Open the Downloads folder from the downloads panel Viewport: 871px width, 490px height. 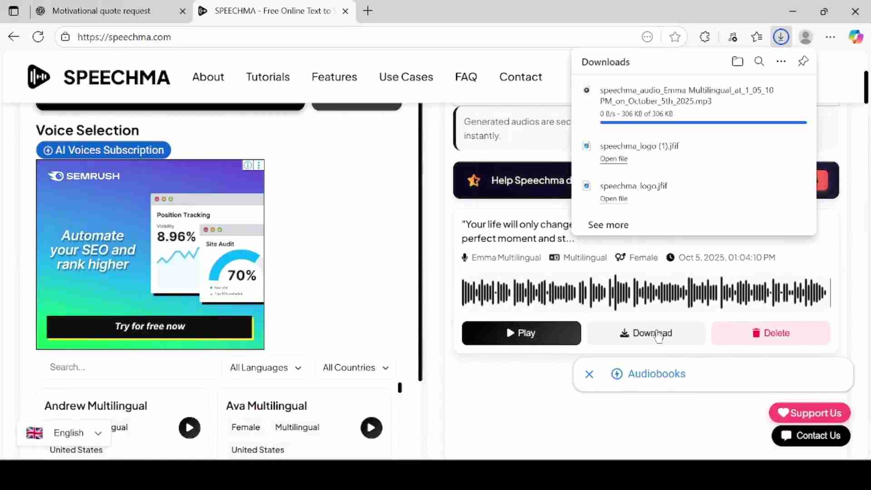point(737,61)
